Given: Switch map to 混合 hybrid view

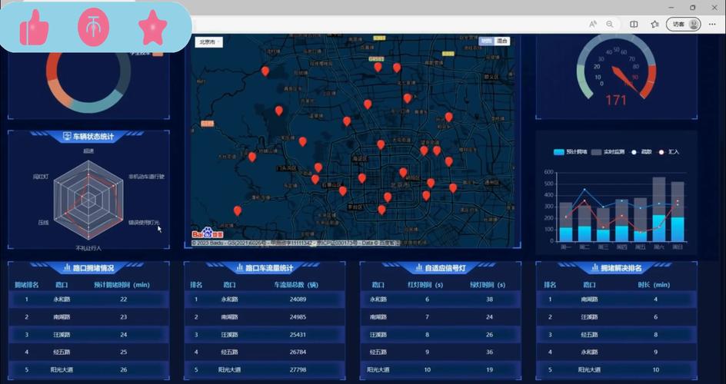Looking at the screenshot, I should coord(502,41).
